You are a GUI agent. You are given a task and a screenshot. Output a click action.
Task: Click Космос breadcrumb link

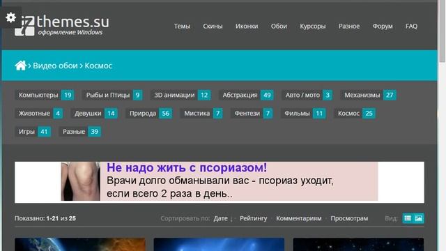coord(98,66)
